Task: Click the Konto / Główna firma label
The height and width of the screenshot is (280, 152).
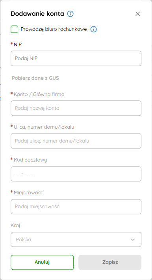Action: [39, 94]
